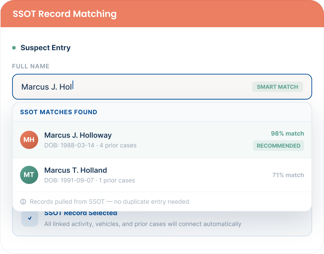Screen dimensions: 324x254
Task: Click the MT avatar icon
Action: pos(29,175)
